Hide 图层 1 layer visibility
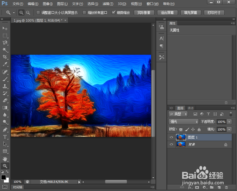Image resolution: width=237 pixels, height=191 pixels. pos(171,137)
